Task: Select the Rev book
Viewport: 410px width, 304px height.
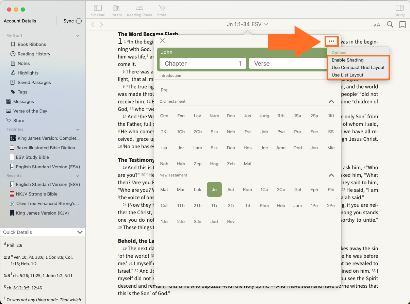Action: tap(231, 221)
